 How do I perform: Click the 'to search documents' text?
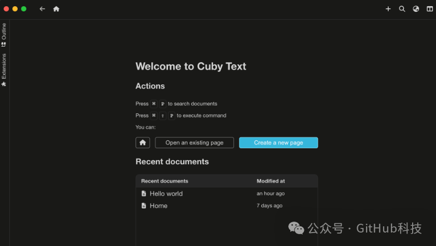[x=192, y=104]
